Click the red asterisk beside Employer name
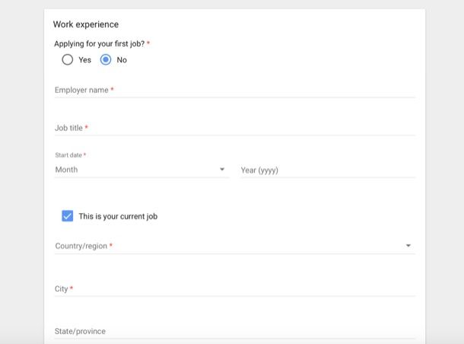Image resolution: width=464 pixels, height=344 pixels. 112,89
